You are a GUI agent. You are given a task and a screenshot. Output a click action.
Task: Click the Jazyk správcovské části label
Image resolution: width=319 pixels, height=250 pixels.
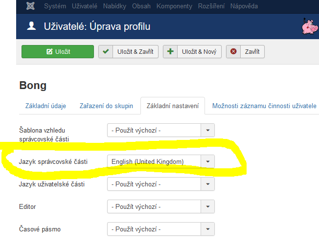click(x=53, y=162)
